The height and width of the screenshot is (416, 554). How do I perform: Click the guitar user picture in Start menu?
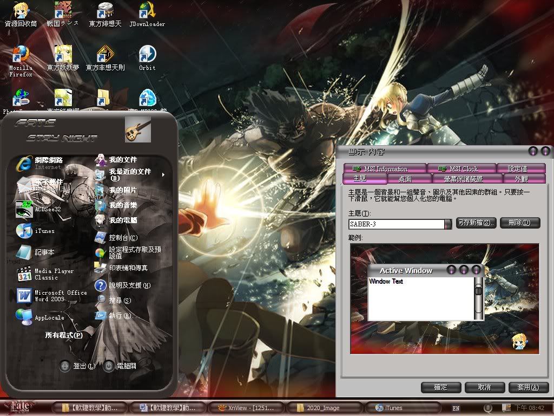138,130
